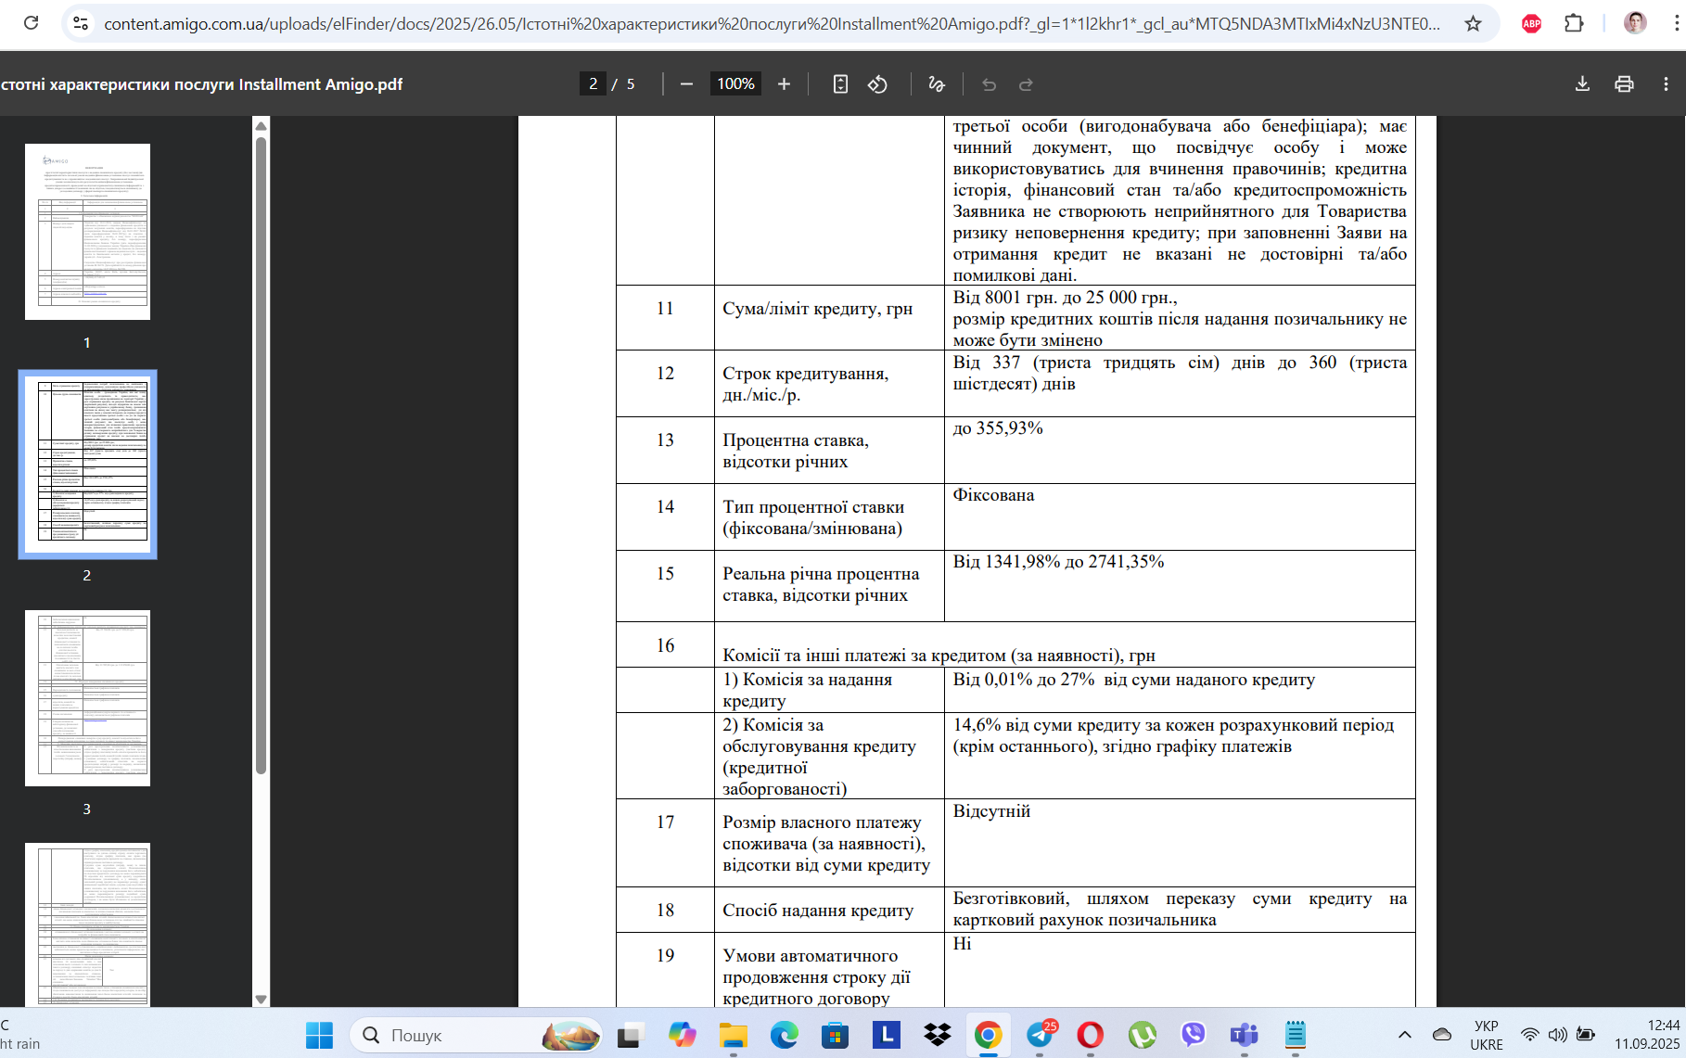Click the battery status tray icon

coord(1586,1035)
